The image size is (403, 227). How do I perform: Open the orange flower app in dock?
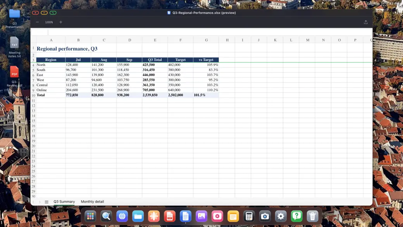pyautogui.click(x=154, y=216)
